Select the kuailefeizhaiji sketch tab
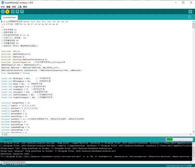195x167 pixels. coord(9,17)
